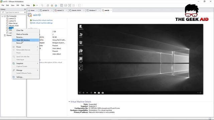
Task: Expand the Snapshot submenu in the context menu
Action: [x=26, y=63]
